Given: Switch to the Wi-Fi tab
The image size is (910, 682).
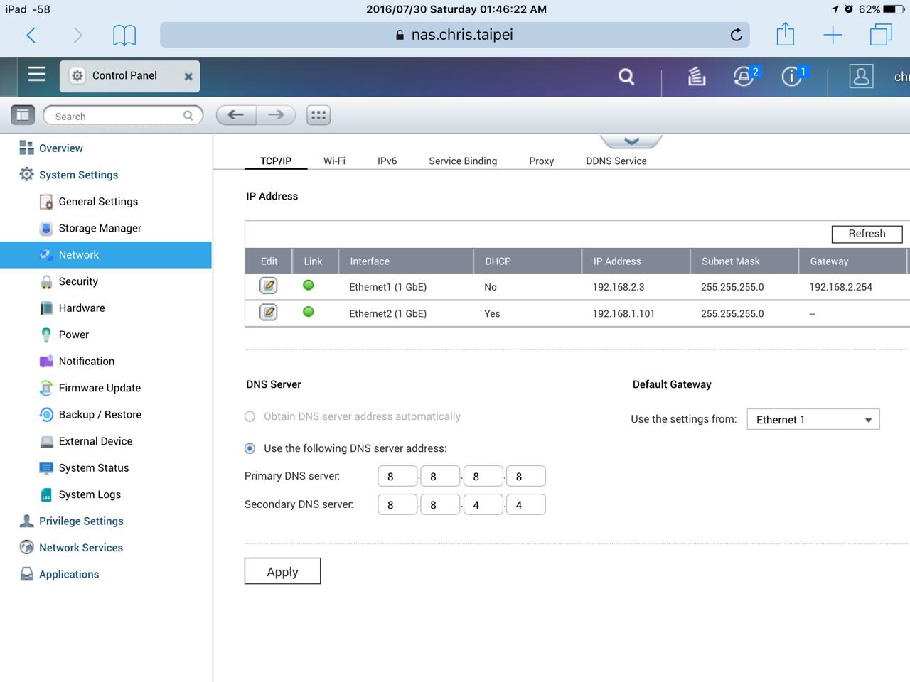Looking at the screenshot, I should pos(334,161).
